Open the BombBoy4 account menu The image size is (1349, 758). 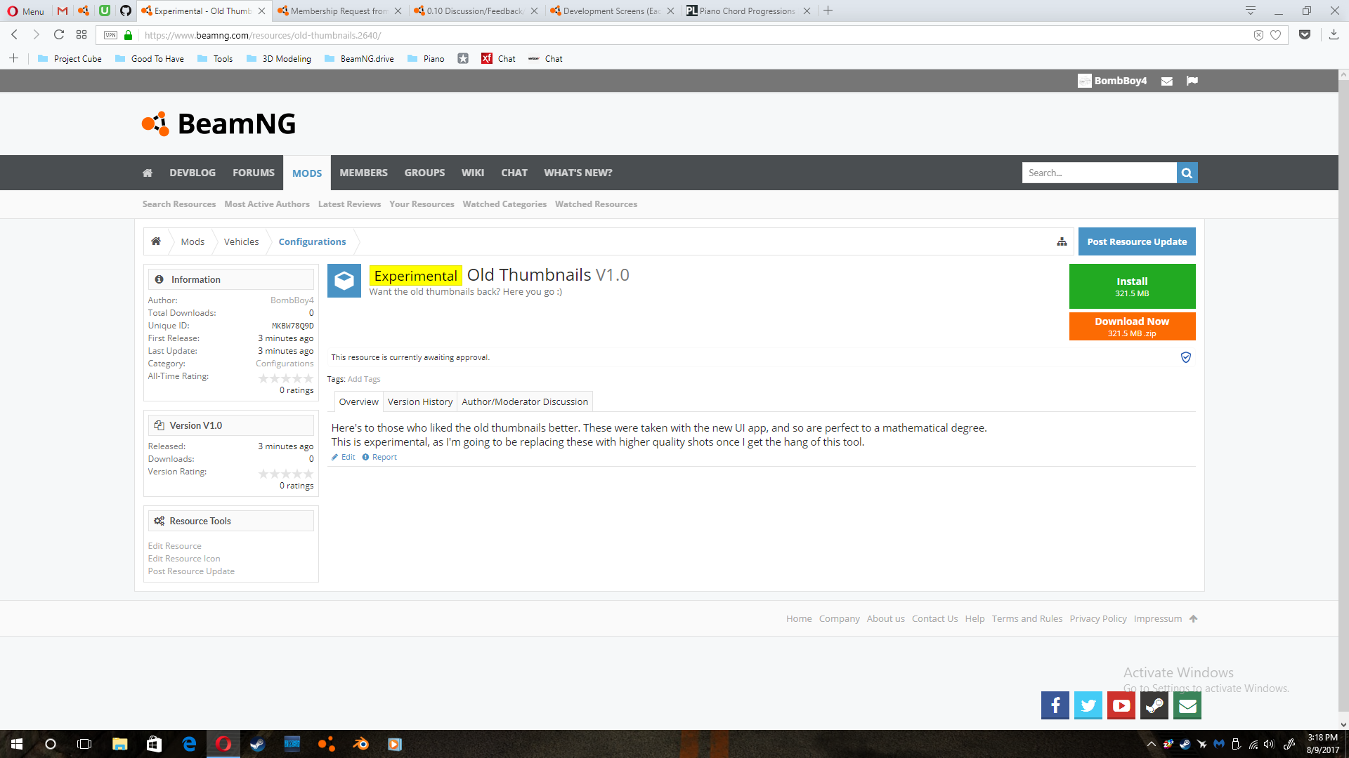1112,81
